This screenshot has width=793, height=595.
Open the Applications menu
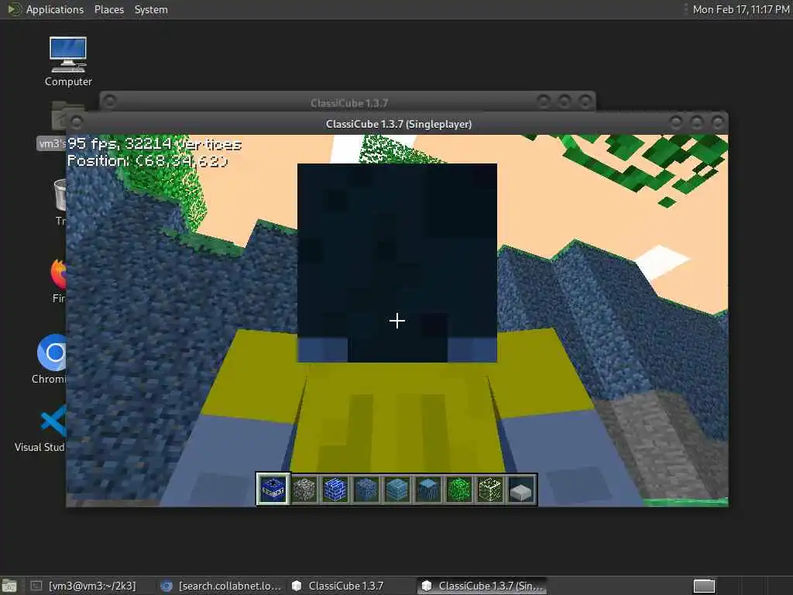(x=55, y=9)
